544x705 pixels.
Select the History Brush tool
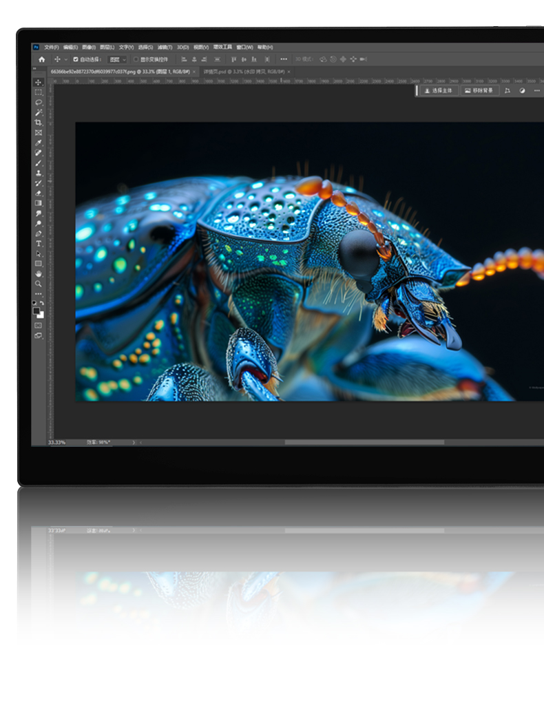pos(38,183)
